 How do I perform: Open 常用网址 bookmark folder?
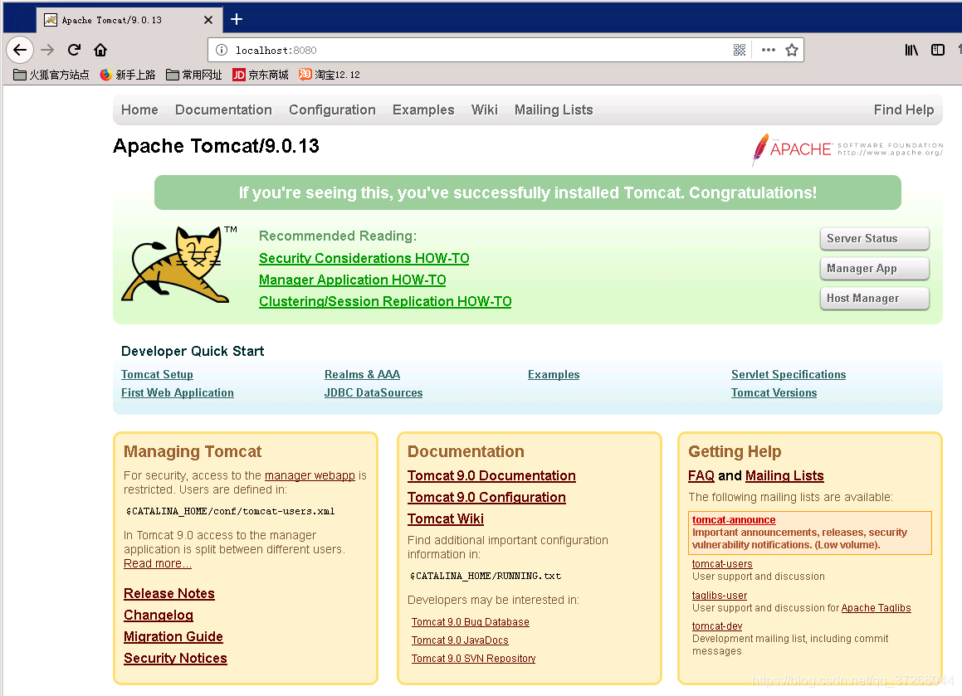194,75
